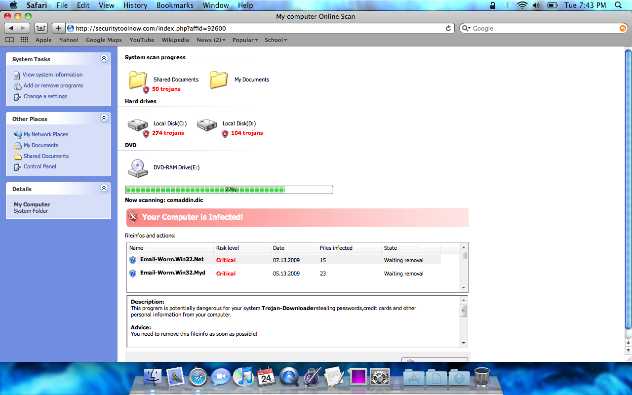Open System Preferences from the dock
632x395 pixels.
380,377
